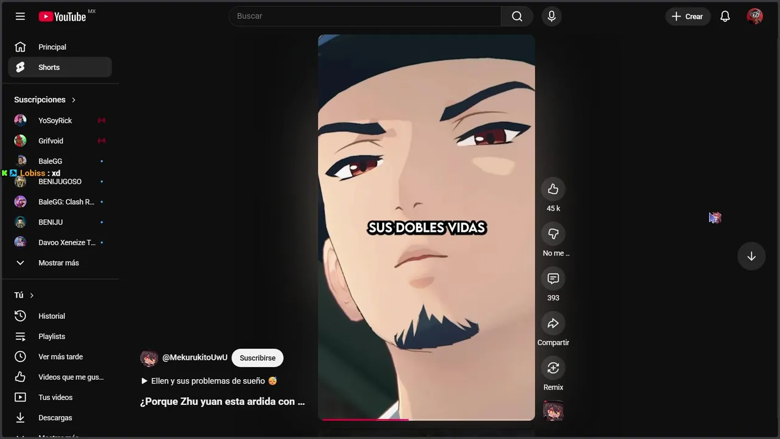This screenshot has width=780, height=439.
Task: Open Grifvoid channel
Action: coord(60,141)
